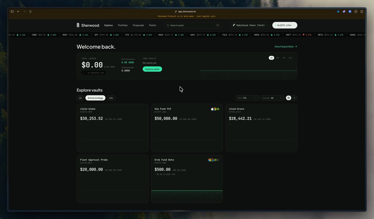Open the Sort: TVL dropdown
The width and height of the screenshot is (374, 219).
(x=247, y=98)
